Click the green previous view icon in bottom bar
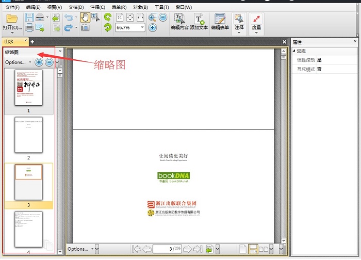Image resolution: width=361 pixels, height=260 pixels. (x=209, y=249)
